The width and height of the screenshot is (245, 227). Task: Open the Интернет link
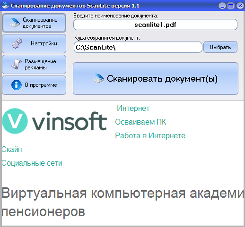pos(133,109)
